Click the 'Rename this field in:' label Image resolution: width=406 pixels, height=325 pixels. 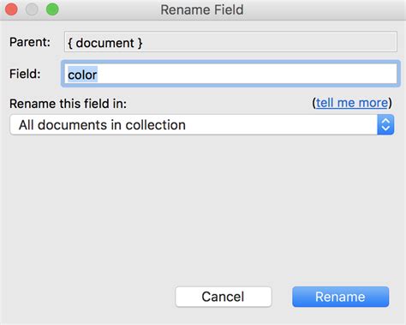click(68, 104)
